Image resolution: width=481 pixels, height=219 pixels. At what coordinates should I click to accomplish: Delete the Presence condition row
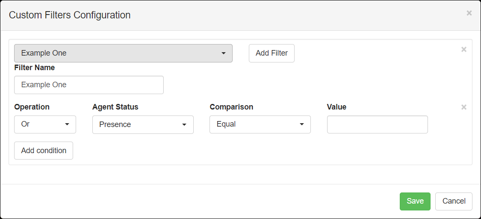tap(464, 107)
